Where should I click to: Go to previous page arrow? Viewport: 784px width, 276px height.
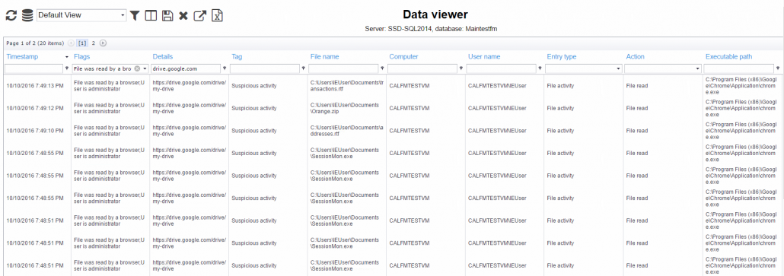click(71, 43)
